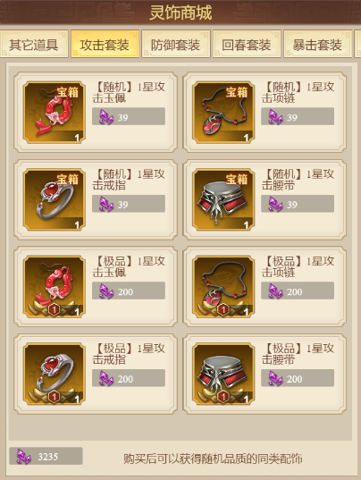Screen dimensions: 361x480
Task: Select the random 1-star attack belt chest icon
Action: pos(223,199)
